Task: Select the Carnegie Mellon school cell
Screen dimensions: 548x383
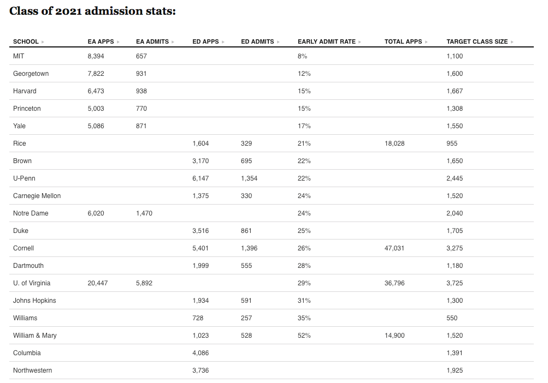Action: tap(37, 196)
